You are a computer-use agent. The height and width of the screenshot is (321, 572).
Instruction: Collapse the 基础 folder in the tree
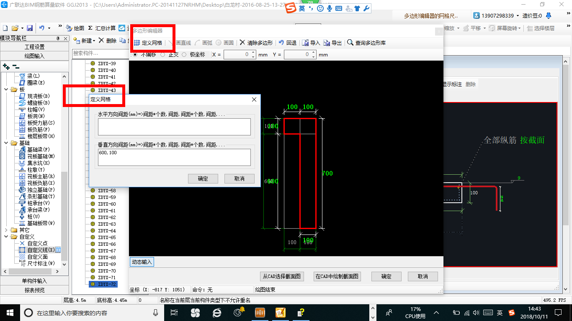(x=6, y=143)
